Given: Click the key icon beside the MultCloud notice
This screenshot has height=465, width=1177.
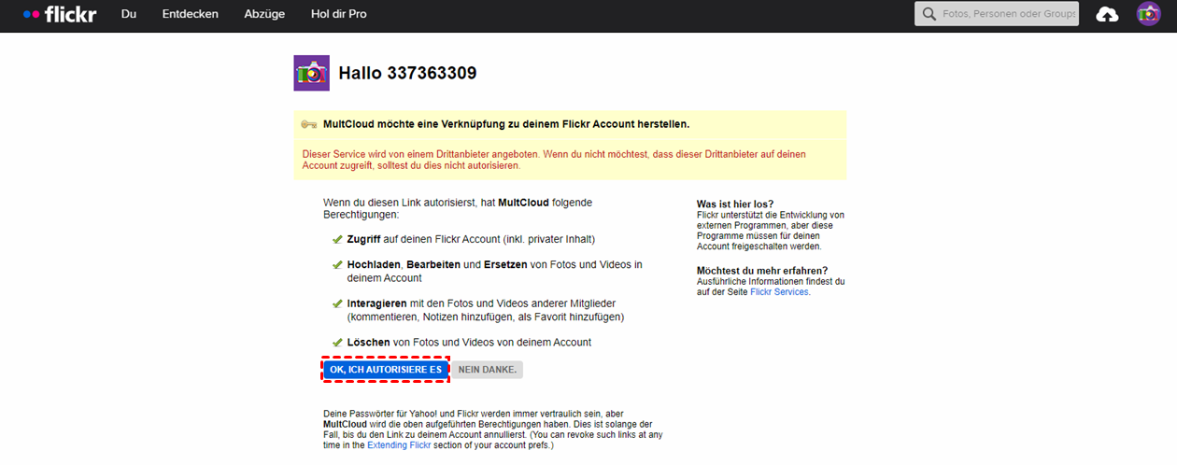Looking at the screenshot, I should point(309,124).
